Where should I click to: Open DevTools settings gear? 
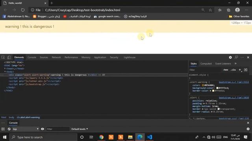230,57
